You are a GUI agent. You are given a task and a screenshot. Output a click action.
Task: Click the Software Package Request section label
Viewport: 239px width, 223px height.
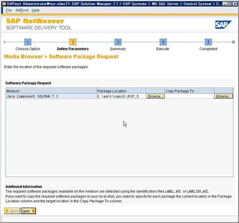(x=28, y=83)
